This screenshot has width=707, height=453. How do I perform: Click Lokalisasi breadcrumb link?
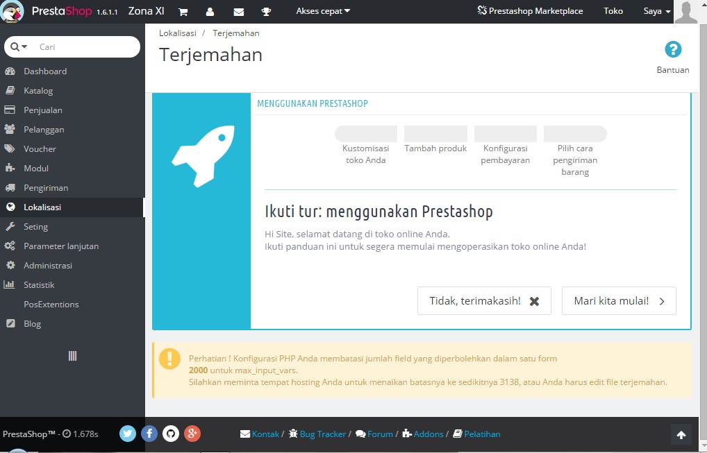178,33
